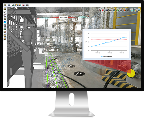Open the magnifier search icon in the top toolbar
The height and width of the screenshot is (118, 144).
click(27, 5)
